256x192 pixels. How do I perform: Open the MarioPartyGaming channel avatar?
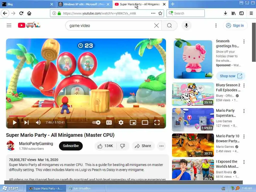[x=10, y=146]
